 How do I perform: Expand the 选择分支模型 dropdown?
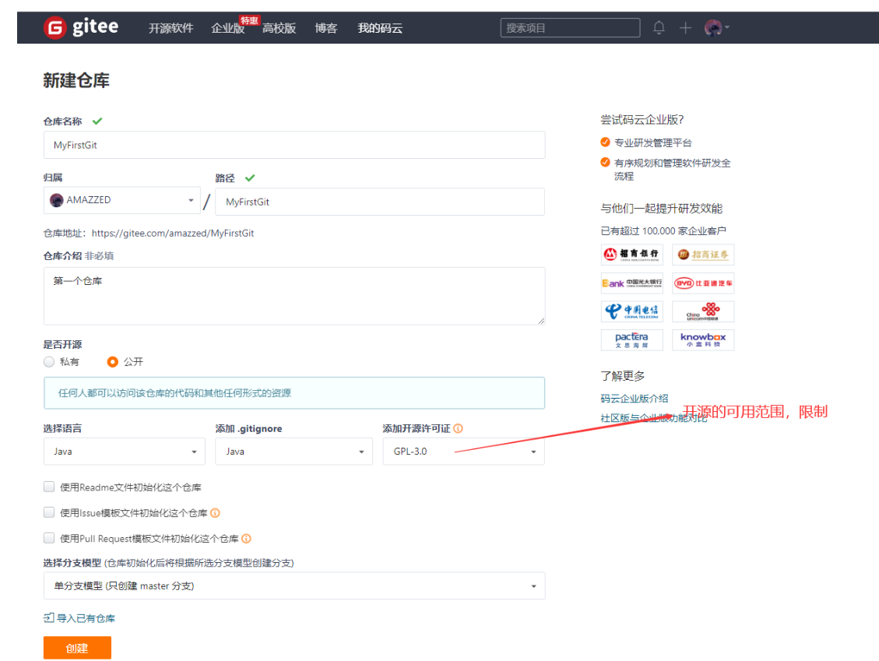tap(294, 586)
